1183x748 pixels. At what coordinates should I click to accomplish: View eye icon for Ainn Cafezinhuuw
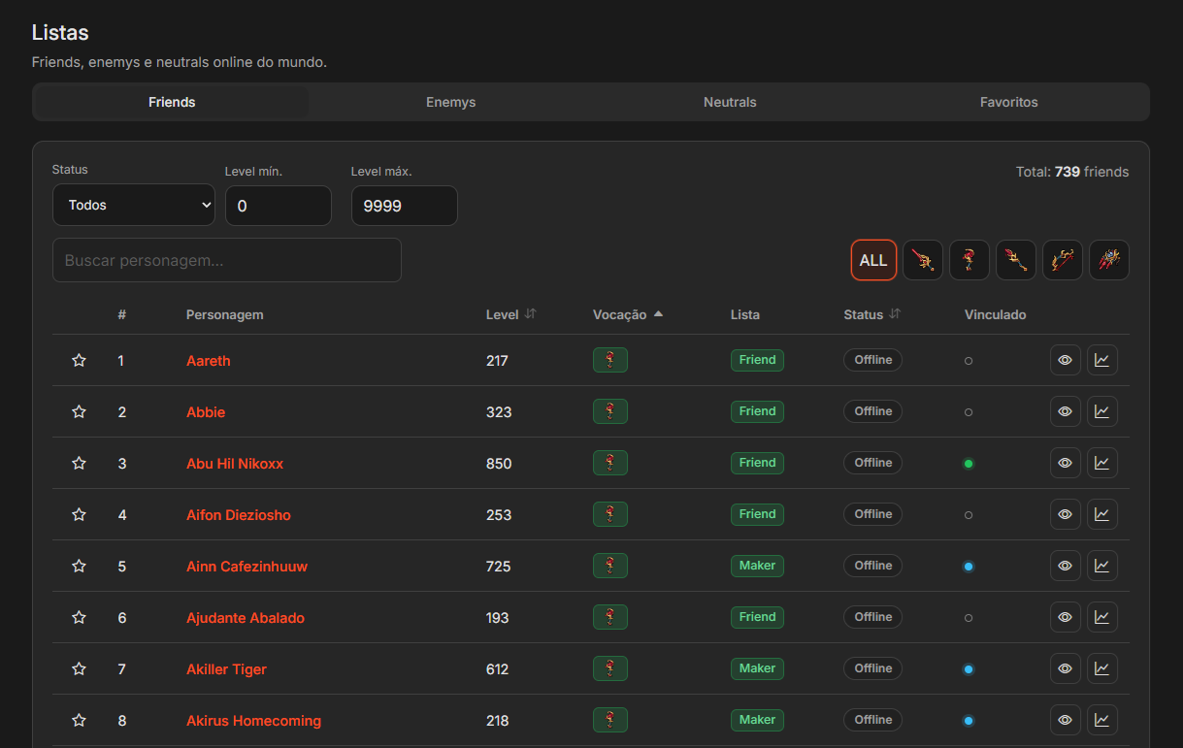1066,566
